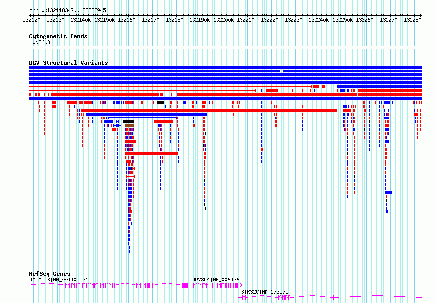
Task: Click the DPYSL4 gene model exons
Action: pos(217,285)
